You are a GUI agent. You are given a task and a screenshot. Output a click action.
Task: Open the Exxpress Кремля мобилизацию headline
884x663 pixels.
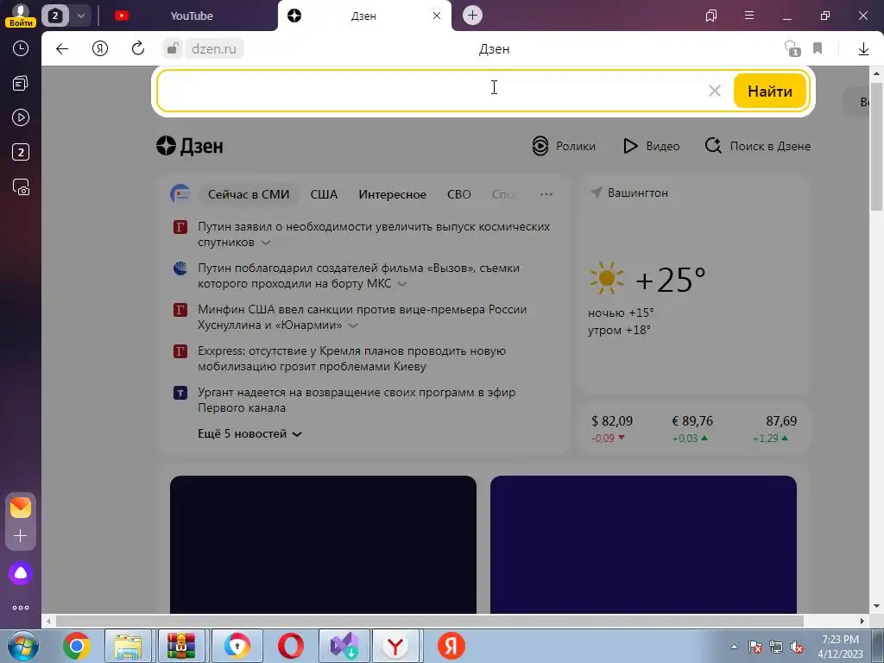click(352, 358)
